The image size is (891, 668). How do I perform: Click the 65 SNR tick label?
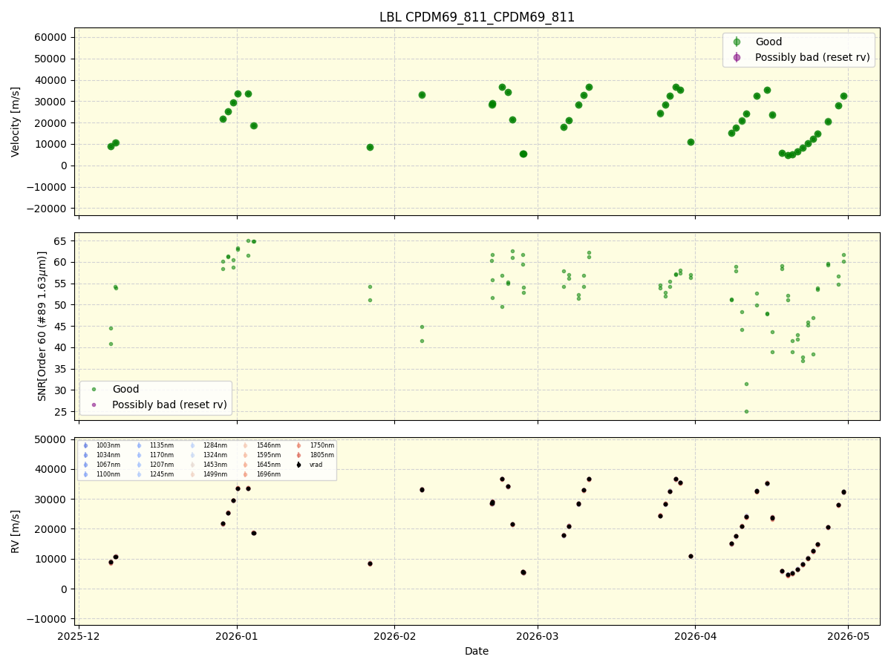tap(62, 241)
